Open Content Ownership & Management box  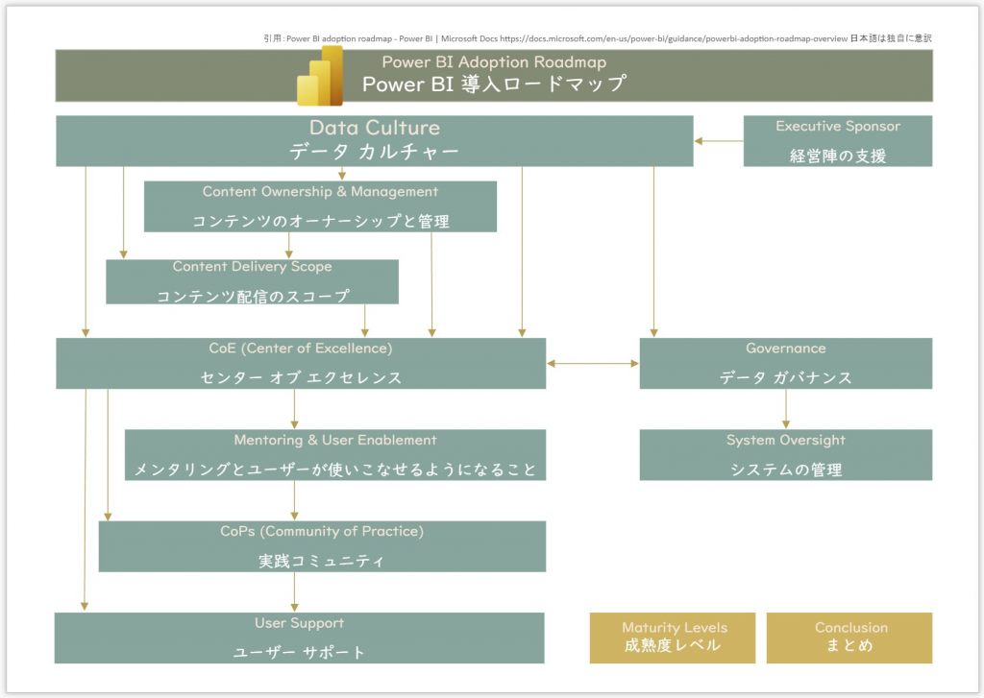click(320, 206)
